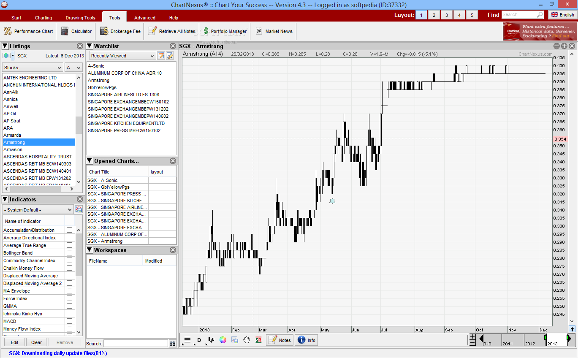This screenshot has width=578, height=358.
Task: Open chart Info button
Action: tap(307, 340)
